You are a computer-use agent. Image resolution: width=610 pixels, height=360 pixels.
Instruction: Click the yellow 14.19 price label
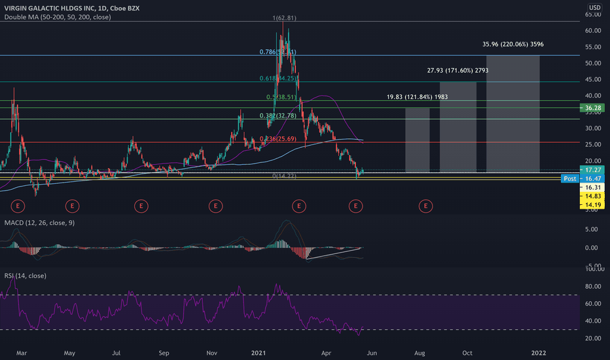point(592,205)
